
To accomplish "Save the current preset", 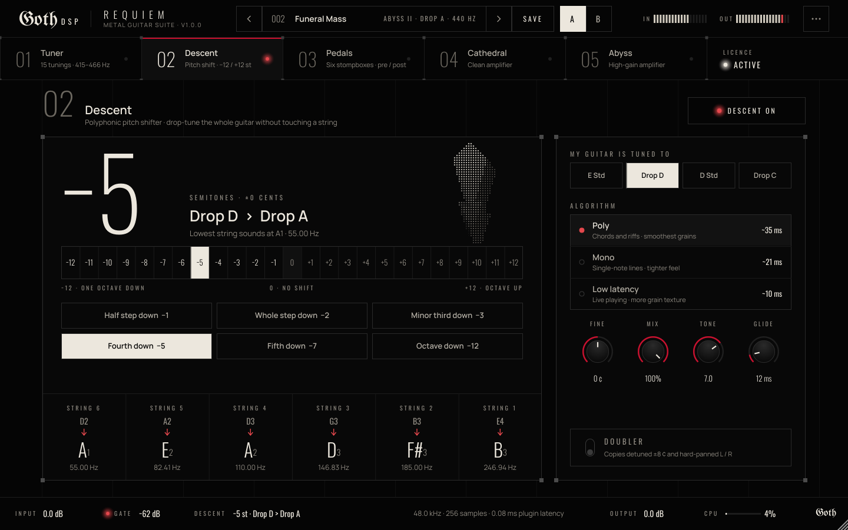I will click(x=533, y=19).
